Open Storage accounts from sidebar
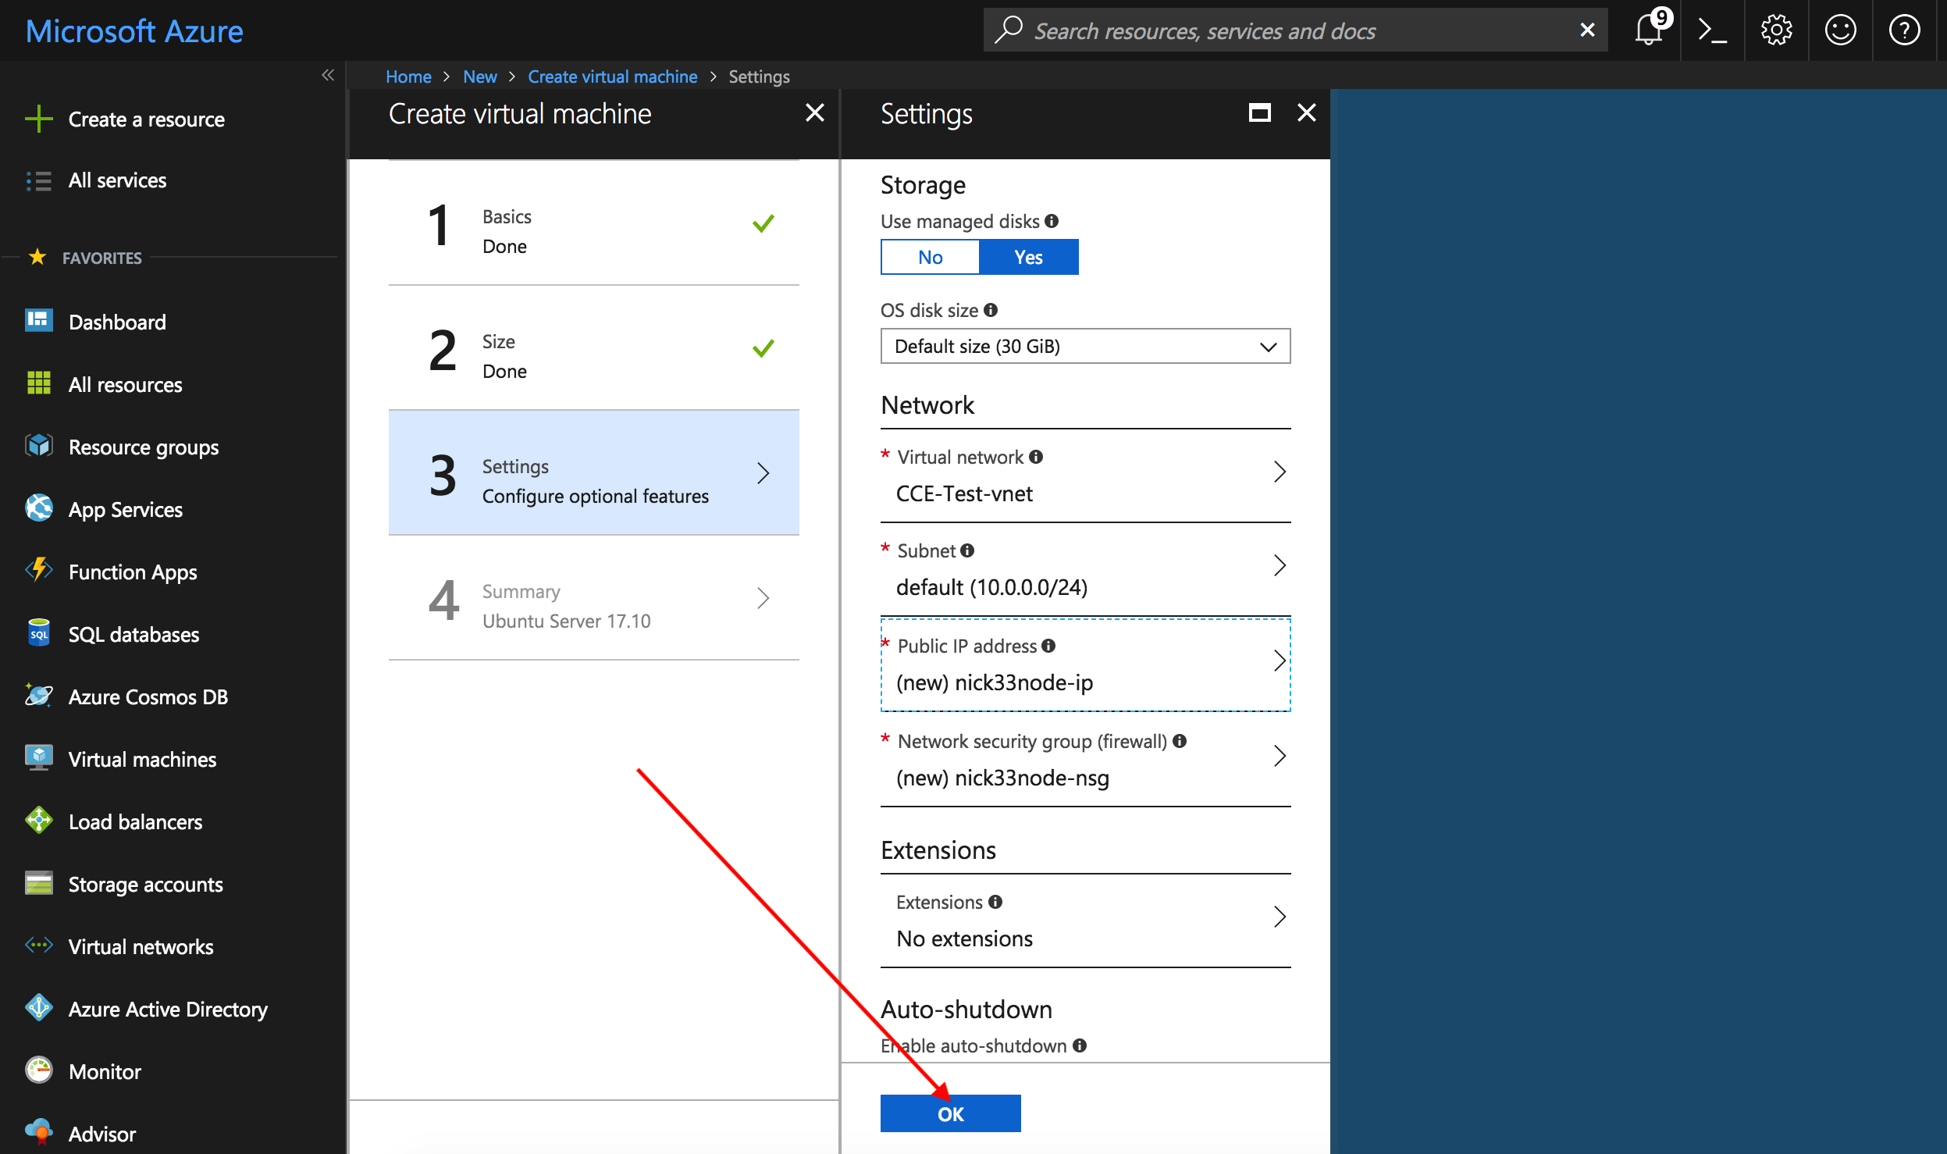The width and height of the screenshot is (1947, 1154). pos(145,884)
